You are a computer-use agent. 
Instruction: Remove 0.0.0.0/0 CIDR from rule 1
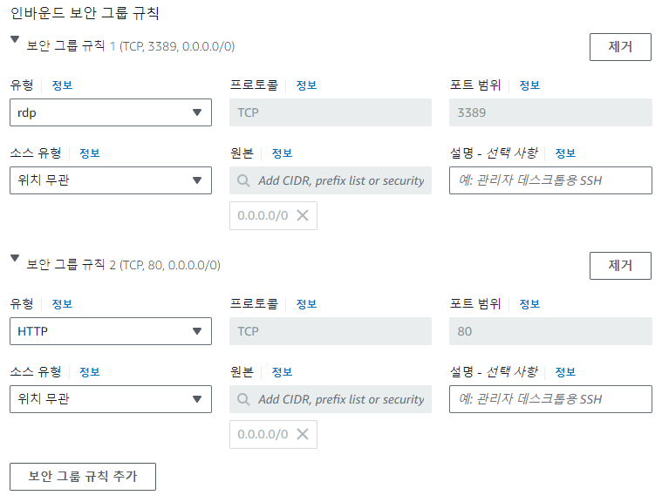point(303,215)
